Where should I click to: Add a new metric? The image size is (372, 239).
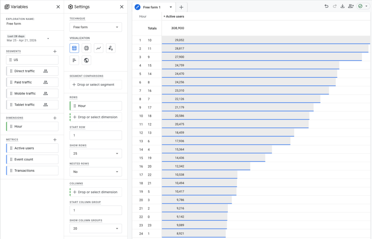(x=55, y=139)
